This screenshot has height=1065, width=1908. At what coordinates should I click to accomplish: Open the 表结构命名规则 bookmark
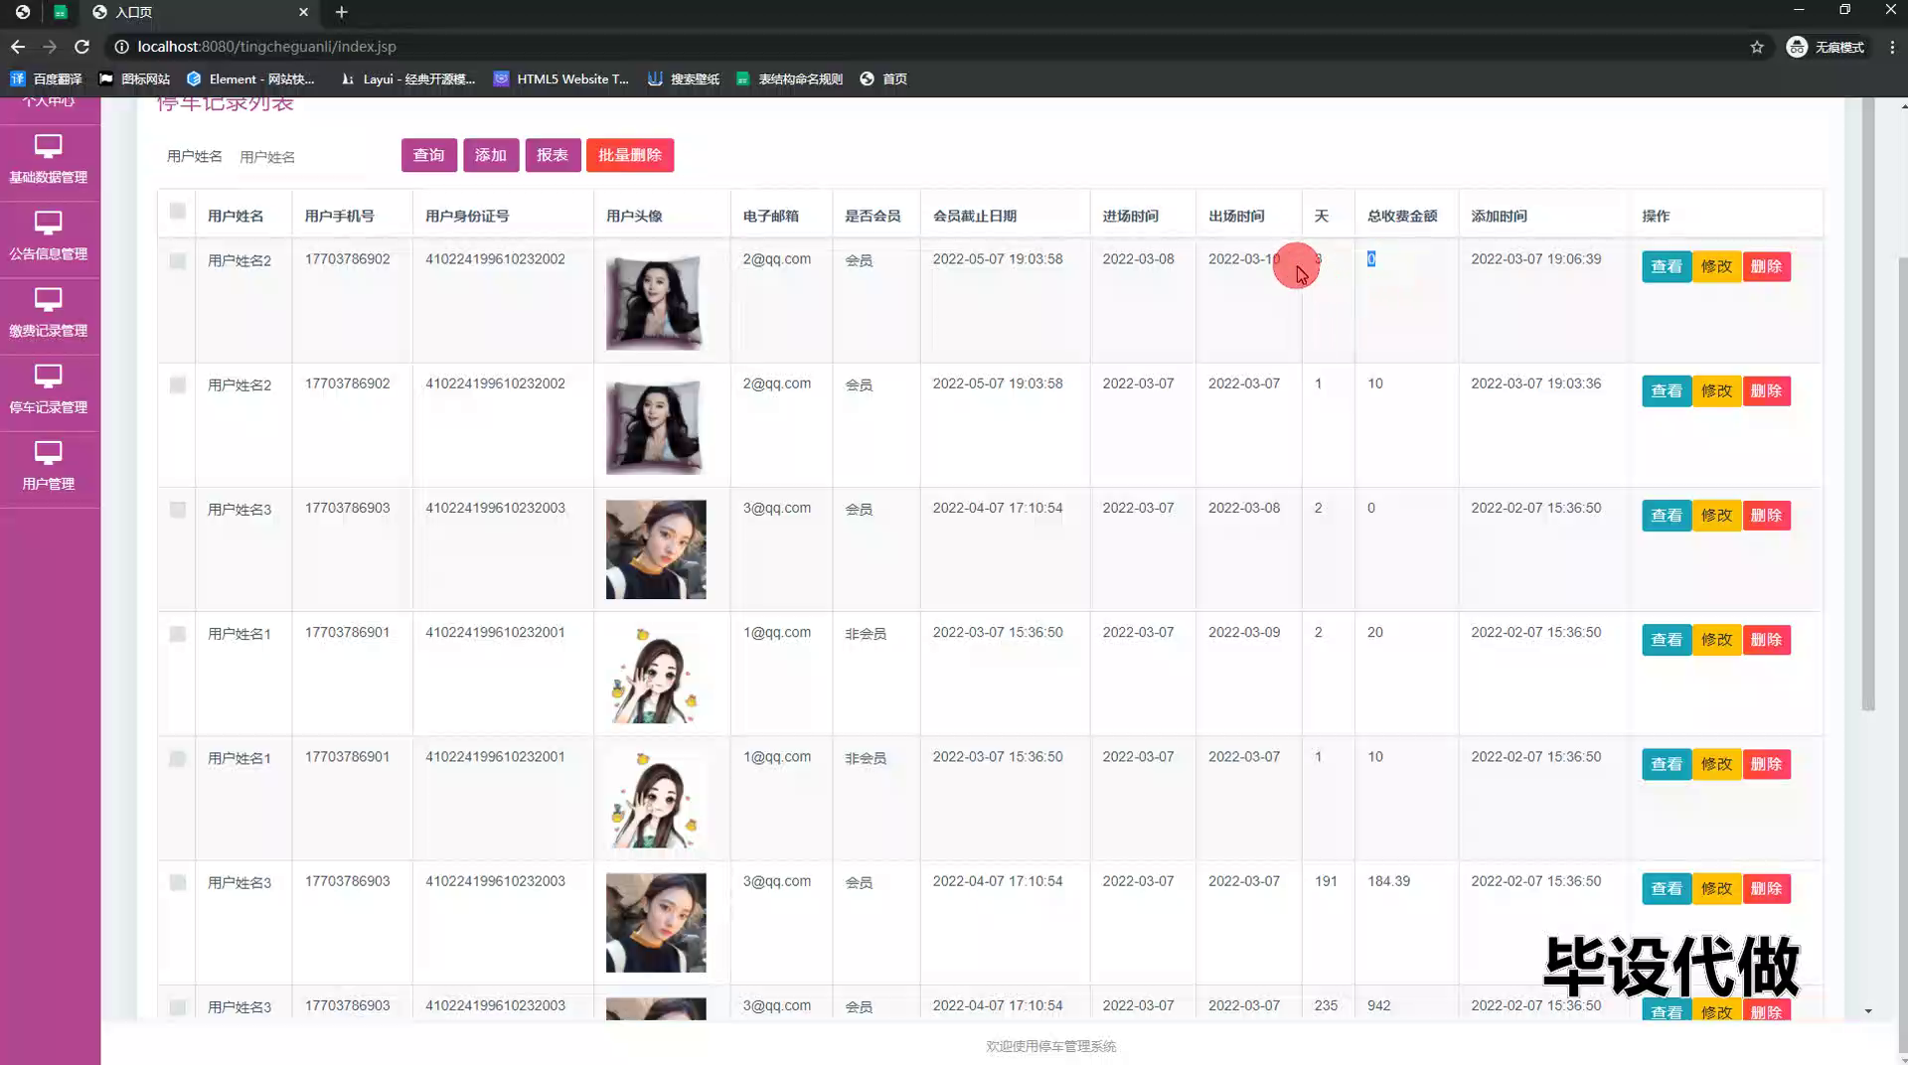(x=790, y=78)
